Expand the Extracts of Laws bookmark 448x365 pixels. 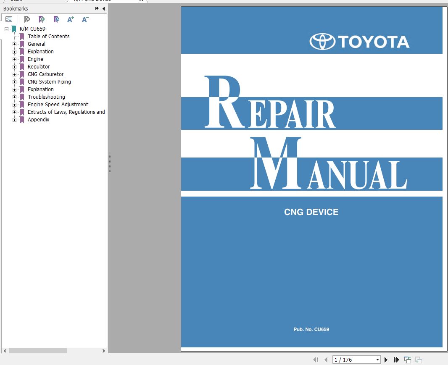[14, 112]
